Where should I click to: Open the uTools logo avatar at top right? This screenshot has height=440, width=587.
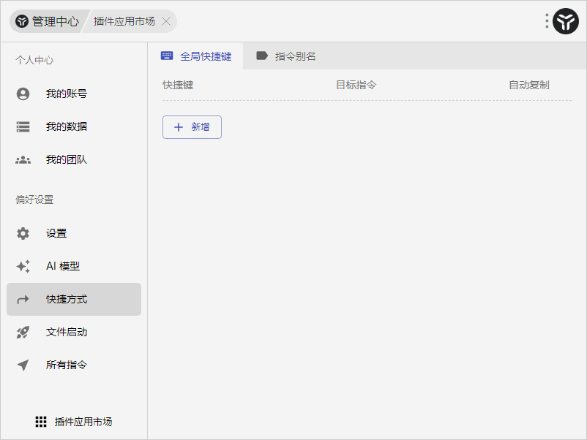566,21
